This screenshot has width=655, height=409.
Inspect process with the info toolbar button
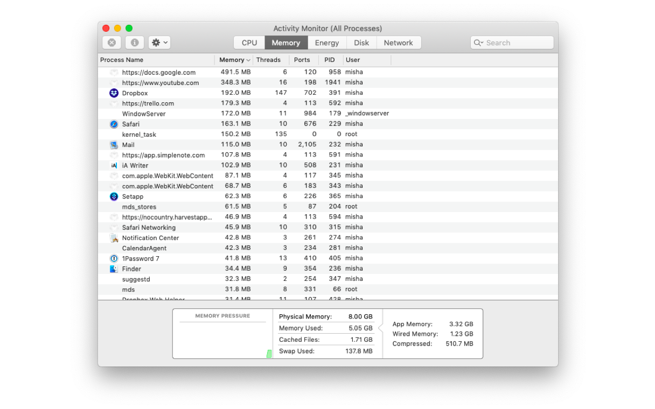(135, 43)
